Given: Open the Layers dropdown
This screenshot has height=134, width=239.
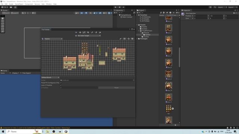Looking at the screenshot, I should (222, 7).
